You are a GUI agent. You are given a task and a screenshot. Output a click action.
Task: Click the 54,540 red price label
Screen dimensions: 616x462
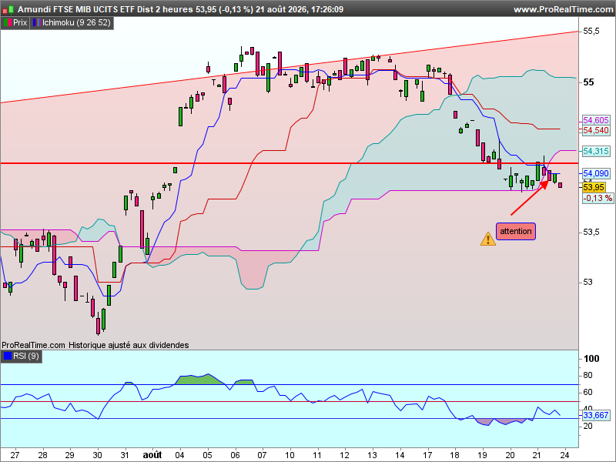596,130
